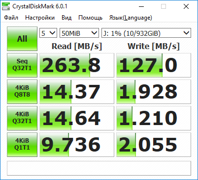
Task: Open the test count dropdown showing 5
Action: (x=48, y=33)
